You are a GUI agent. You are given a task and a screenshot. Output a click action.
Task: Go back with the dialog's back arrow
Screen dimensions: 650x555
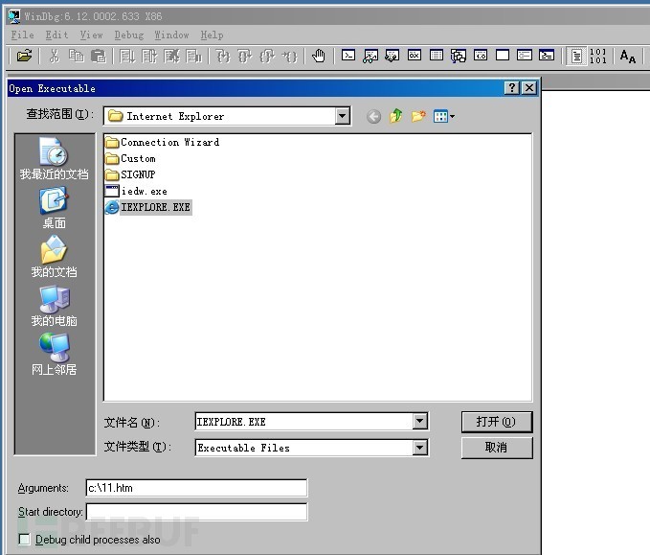(x=373, y=117)
